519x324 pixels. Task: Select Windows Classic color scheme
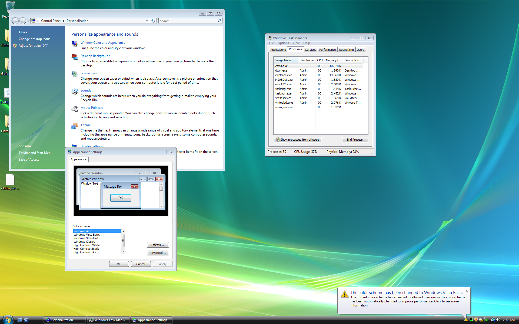coord(84,242)
